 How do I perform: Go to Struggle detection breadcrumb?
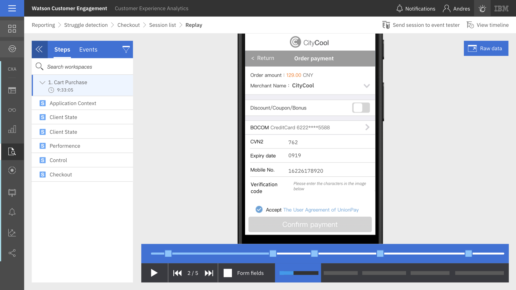[x=86, y=25]
